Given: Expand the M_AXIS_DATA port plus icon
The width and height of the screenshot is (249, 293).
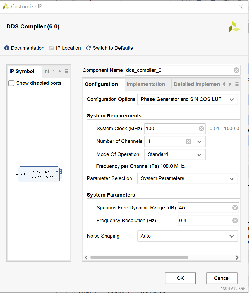Looking at the screenshot, I should pyautogui.click(x=57, y=172).
